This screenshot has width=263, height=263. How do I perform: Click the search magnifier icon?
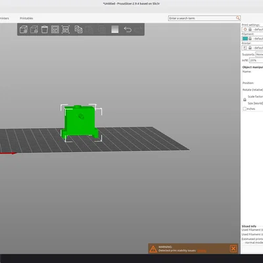coord(238,18)
